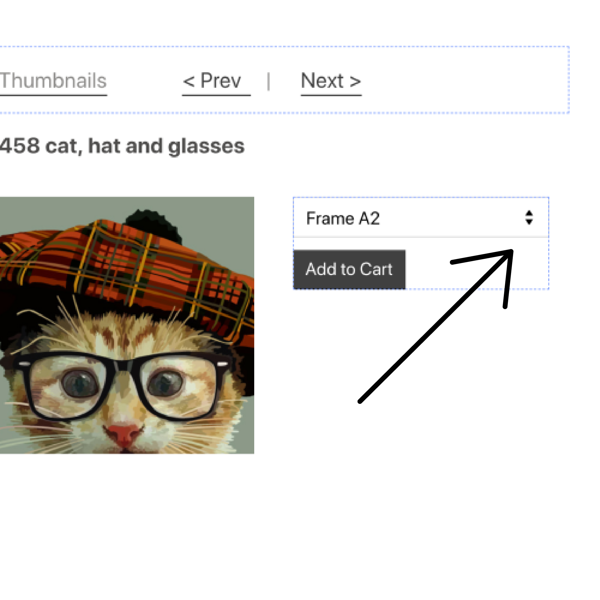Image resolution: width=600 pixels, height=600 pixels.
Task: Click the cat's left eye behind the glasses
Action: click(80, 384)
